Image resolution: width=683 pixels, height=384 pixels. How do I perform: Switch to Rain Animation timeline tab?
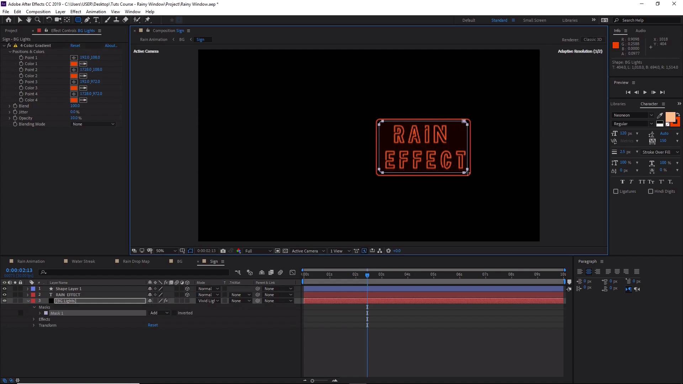click(x=31, y=262)
